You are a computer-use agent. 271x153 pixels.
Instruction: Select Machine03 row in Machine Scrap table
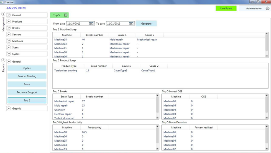[159, 44]
